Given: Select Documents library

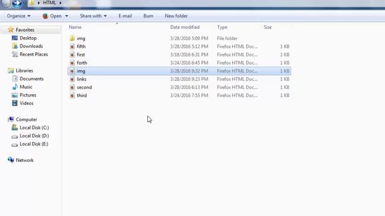Looking at the screenshot, I should click(x=31, y=79).
